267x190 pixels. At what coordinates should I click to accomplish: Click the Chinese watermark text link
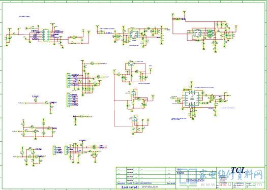pyautogui.click(x=231, y=175)
